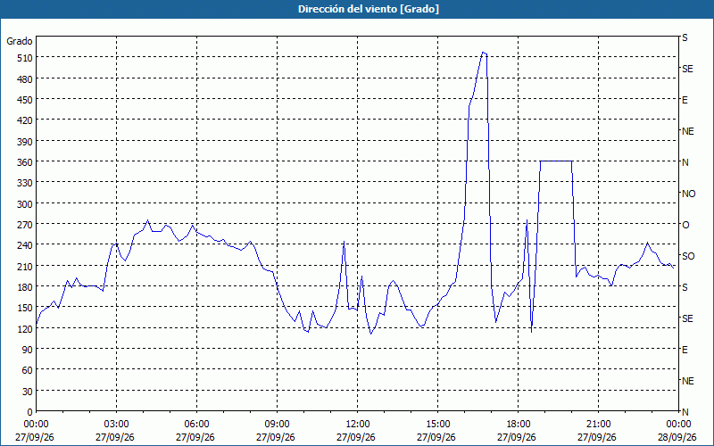714x446 pixels.
Task: Select the "330" y-axis value
Action: click(25, 183)
